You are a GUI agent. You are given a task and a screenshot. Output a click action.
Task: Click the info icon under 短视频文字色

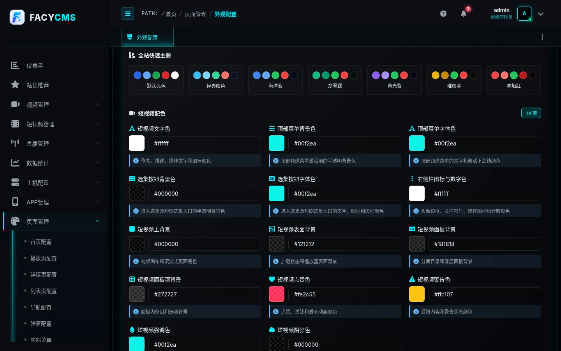click(x=136, y=161)
